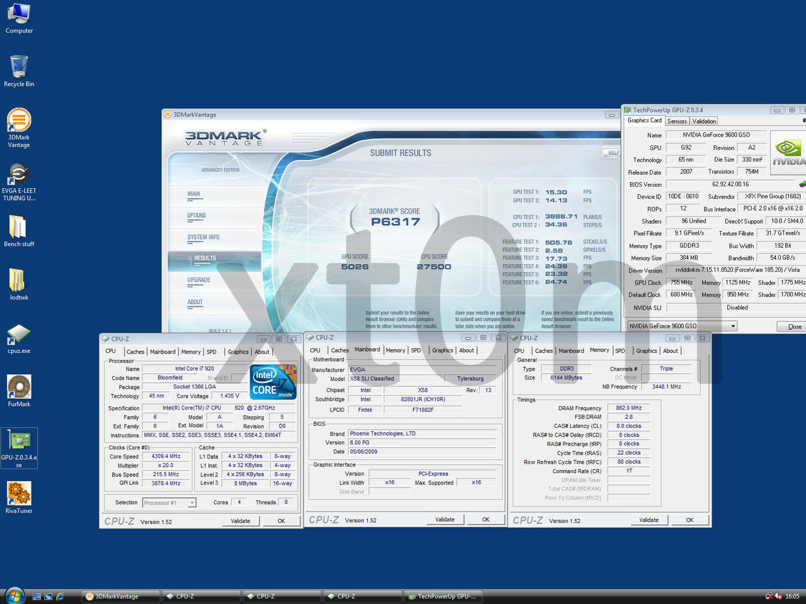Image resolution: width=806 pixels, height=604 pixels.
Task: Launch the RivaTuner desktop shortcut
Action: [x=19, y=498]
